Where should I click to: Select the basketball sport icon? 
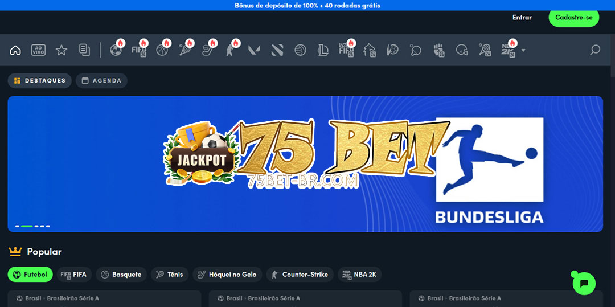pos(162,50)
